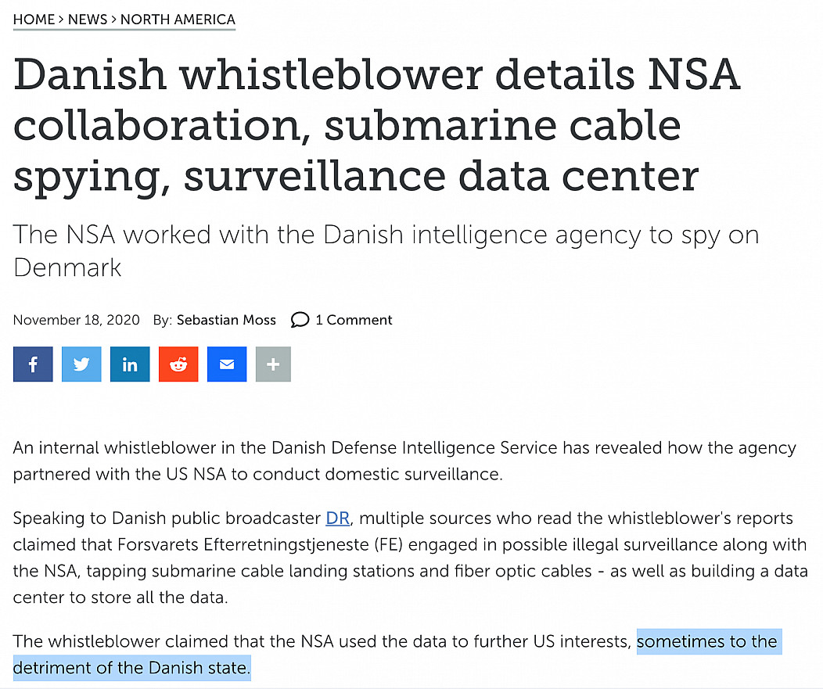Click the November 18, 2020 publish date
This screenshot has height=689, width=823.
[77, 320]
